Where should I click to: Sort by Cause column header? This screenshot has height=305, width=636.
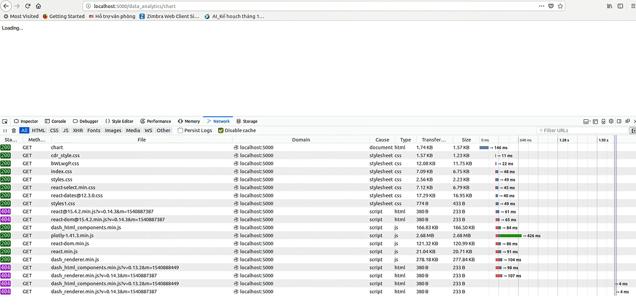pos(382,140)
